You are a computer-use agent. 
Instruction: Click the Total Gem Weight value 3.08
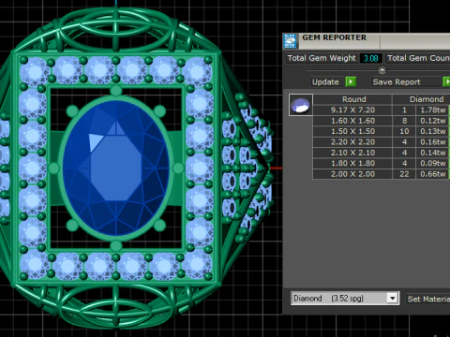[x=370, y=58]
